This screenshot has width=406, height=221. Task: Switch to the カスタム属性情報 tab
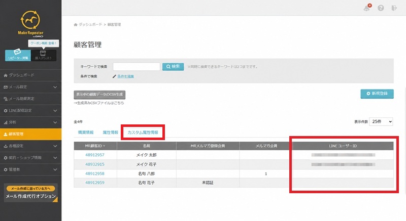click(143, 132)
